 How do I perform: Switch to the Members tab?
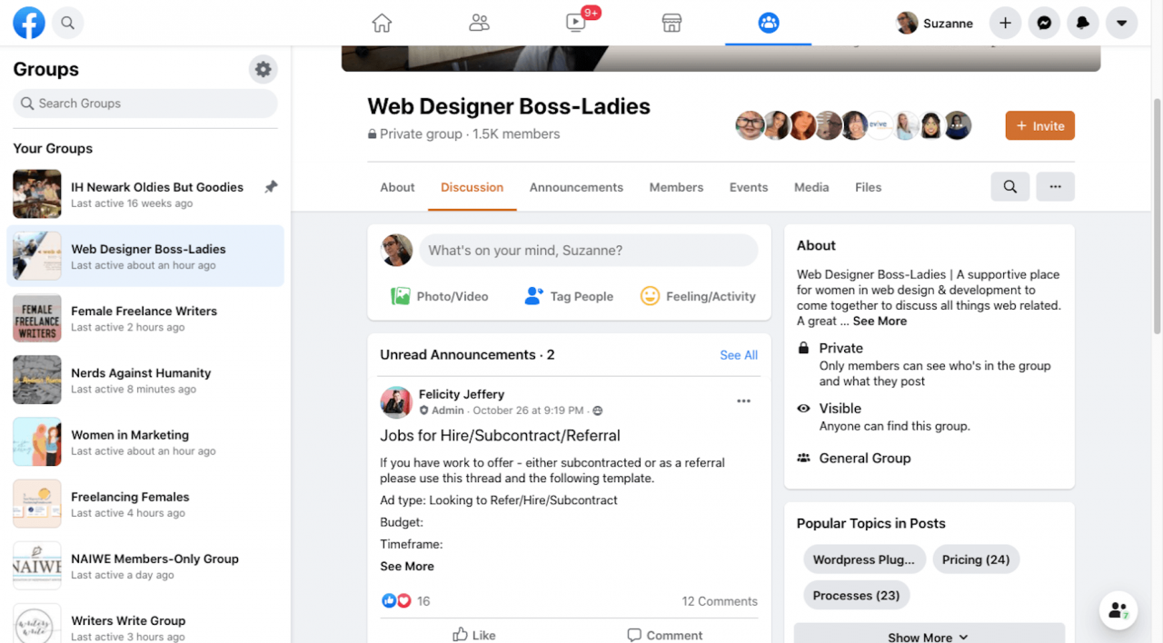[x=676, y=187]
